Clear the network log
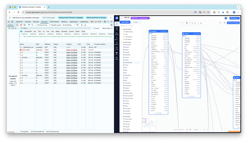Viewport: 248px width, 142px height. (x=24, y=25)
